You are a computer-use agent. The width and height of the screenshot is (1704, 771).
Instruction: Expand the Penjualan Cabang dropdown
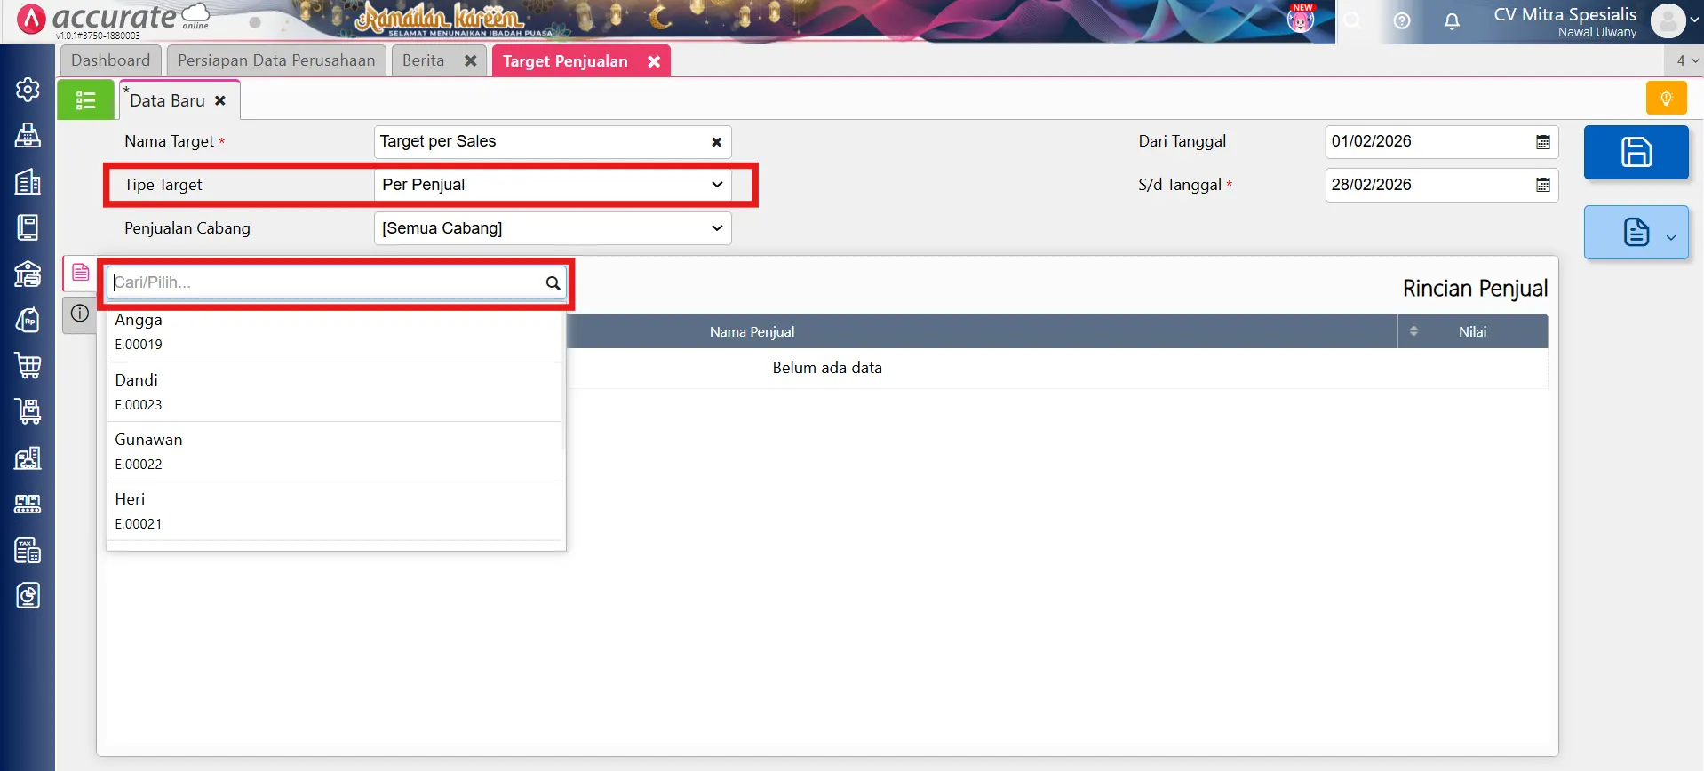pyautogui.click(x=716, y=228)
